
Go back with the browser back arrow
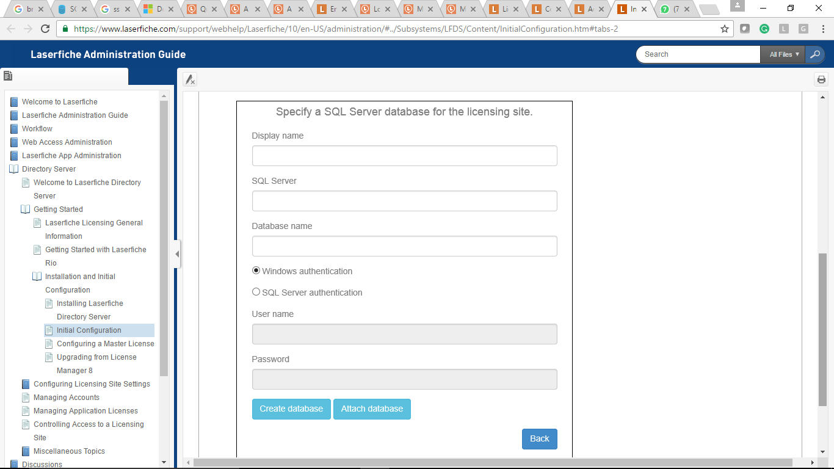(x=11, y=29)
